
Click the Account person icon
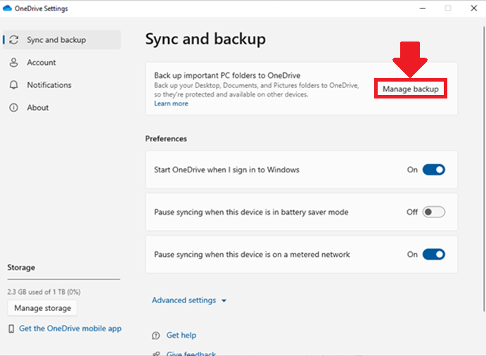click(14, 63)
